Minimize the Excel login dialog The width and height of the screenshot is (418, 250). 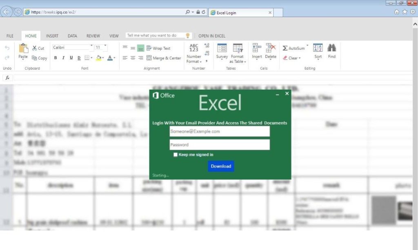(x=277, y=94)
